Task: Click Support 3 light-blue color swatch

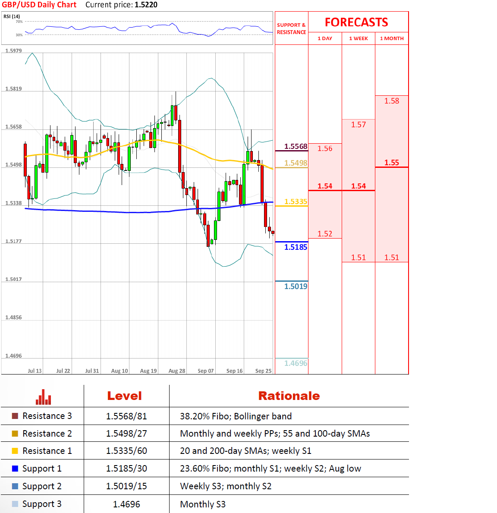Action: [x=15, y=504]
